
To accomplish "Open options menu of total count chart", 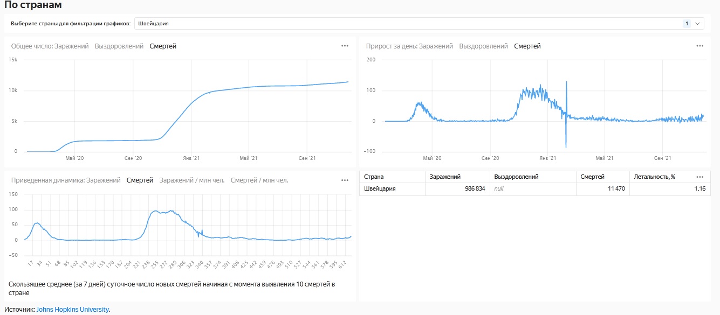I will pos(345,46).
